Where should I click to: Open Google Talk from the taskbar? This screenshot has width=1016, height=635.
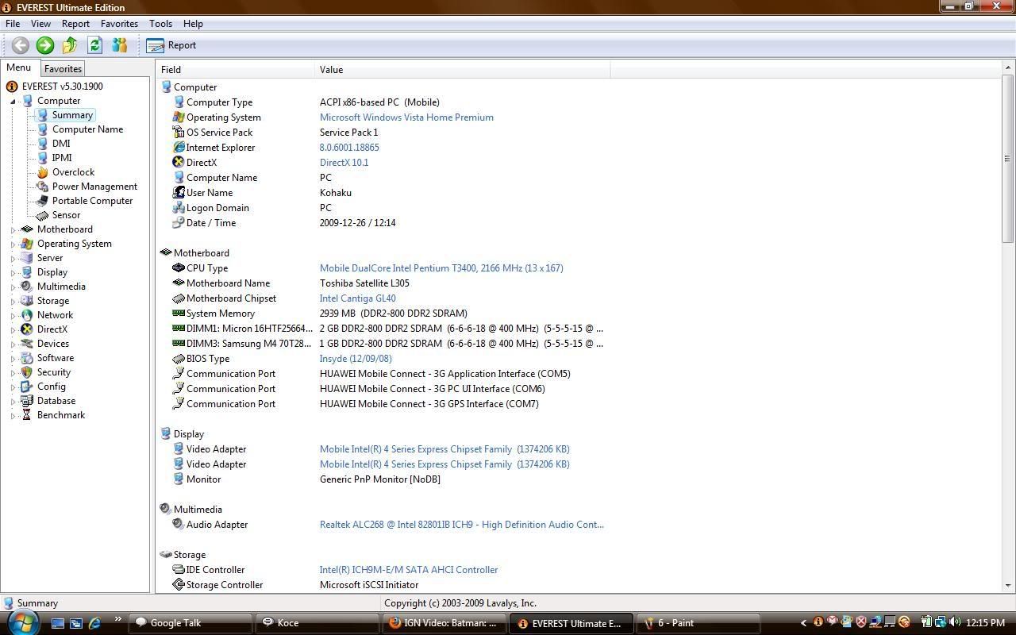click(x=175, y=623)
